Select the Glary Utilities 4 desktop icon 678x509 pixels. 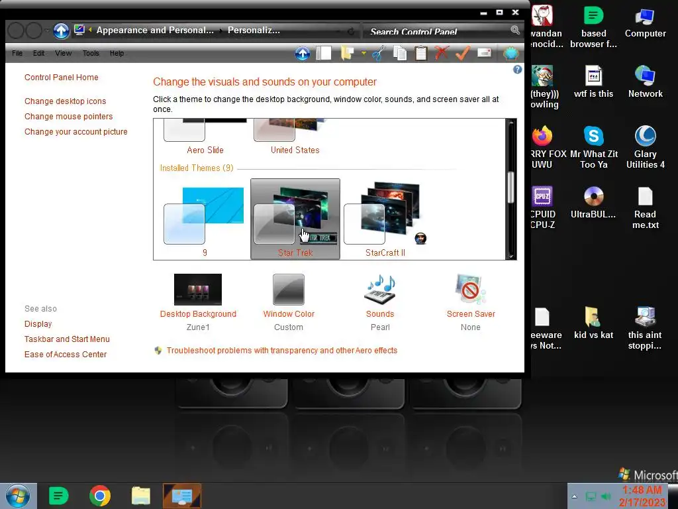[645, 147]
